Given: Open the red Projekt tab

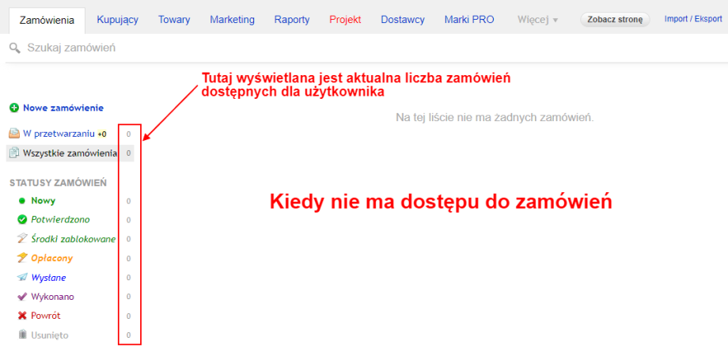Looking at the screenshot, I should [345, 20].
